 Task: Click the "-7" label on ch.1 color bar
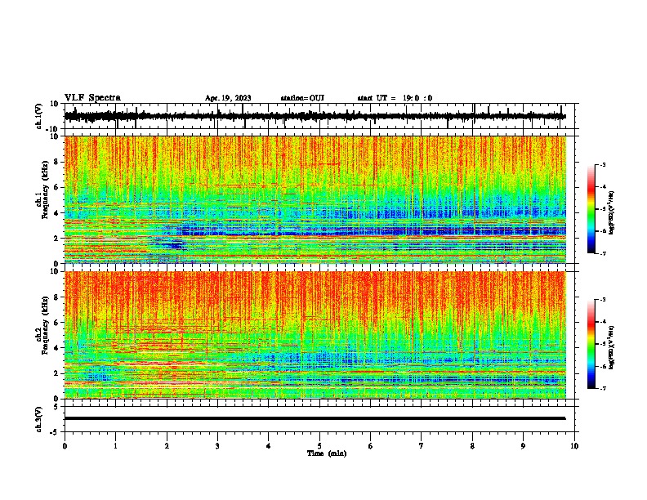point(602,253)
